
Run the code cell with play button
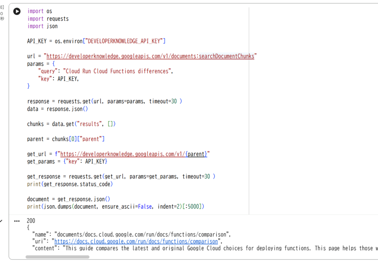pos(17,11)
